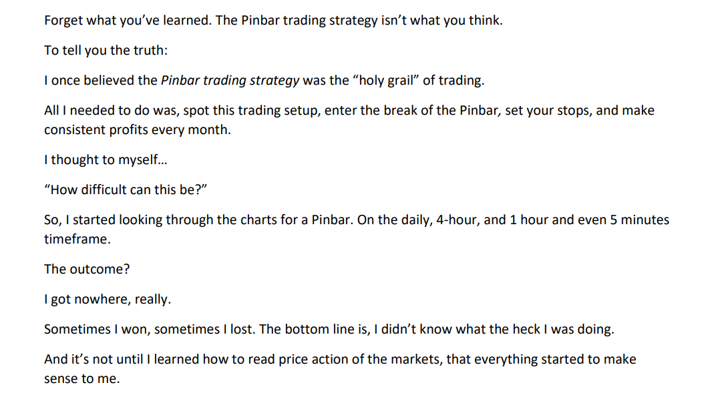Place cursor on 'Forget what you've learned' sentence

click(128, 21)
